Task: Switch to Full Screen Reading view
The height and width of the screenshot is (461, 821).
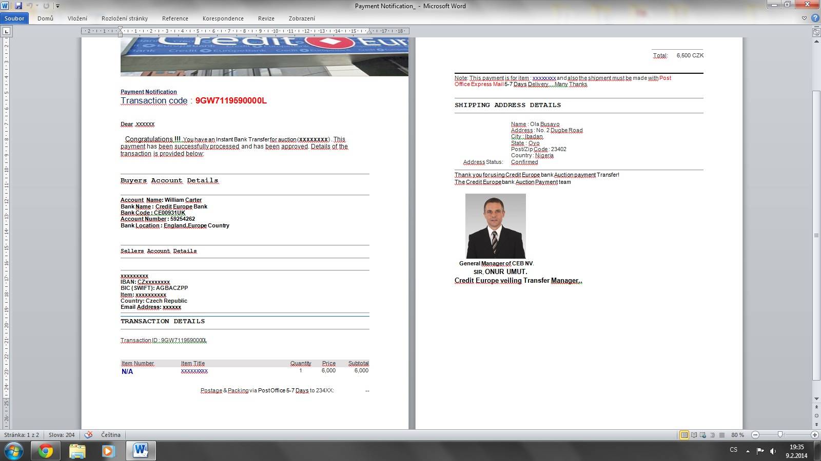Action: coord(694,435)
